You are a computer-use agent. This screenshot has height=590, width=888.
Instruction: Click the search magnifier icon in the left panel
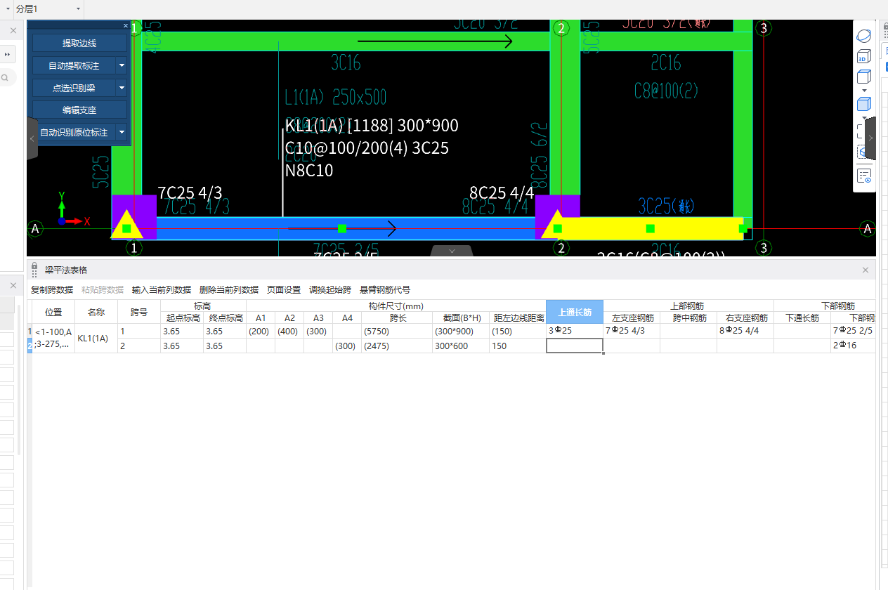pyautogui.click(x=5, y=78)
